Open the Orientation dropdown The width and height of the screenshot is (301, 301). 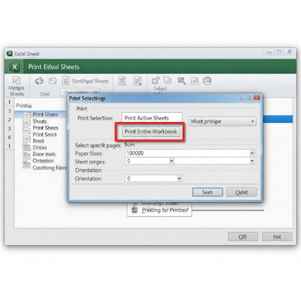coord(179,179)
